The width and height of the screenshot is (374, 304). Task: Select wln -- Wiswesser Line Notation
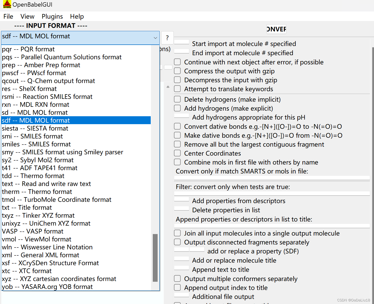coord(76,247)
